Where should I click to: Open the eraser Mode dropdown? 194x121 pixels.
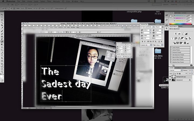tap(23, 8)
